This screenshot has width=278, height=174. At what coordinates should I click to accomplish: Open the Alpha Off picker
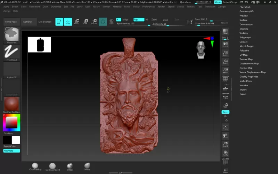[x=12, y=70]
